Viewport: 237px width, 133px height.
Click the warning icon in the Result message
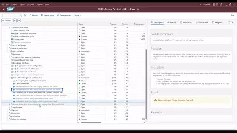(x=156, y=100)
